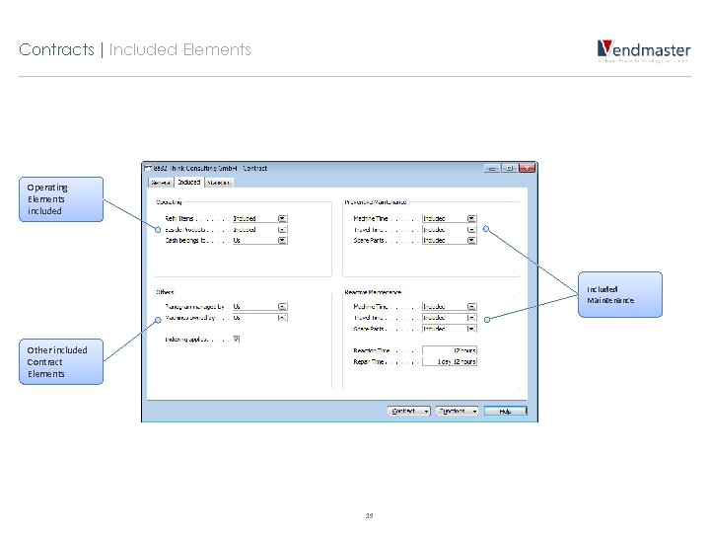Open Preventive Maintenance Machine Time dropdown arrow
Screen dimensions: 710x533
[471, 218]
